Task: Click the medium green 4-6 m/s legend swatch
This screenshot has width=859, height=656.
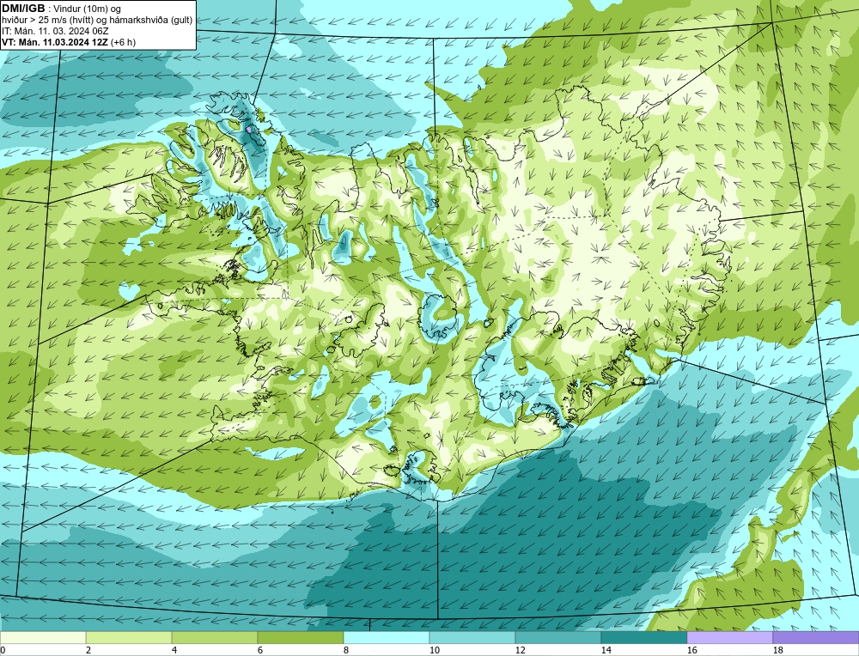Action: (215, 638)
